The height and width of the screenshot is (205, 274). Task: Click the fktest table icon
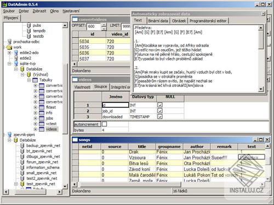click(x=42, y=108)
